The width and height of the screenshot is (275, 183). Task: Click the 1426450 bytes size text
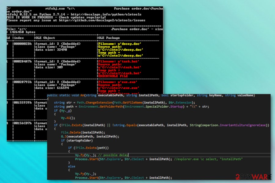click(x=22, y=32)
